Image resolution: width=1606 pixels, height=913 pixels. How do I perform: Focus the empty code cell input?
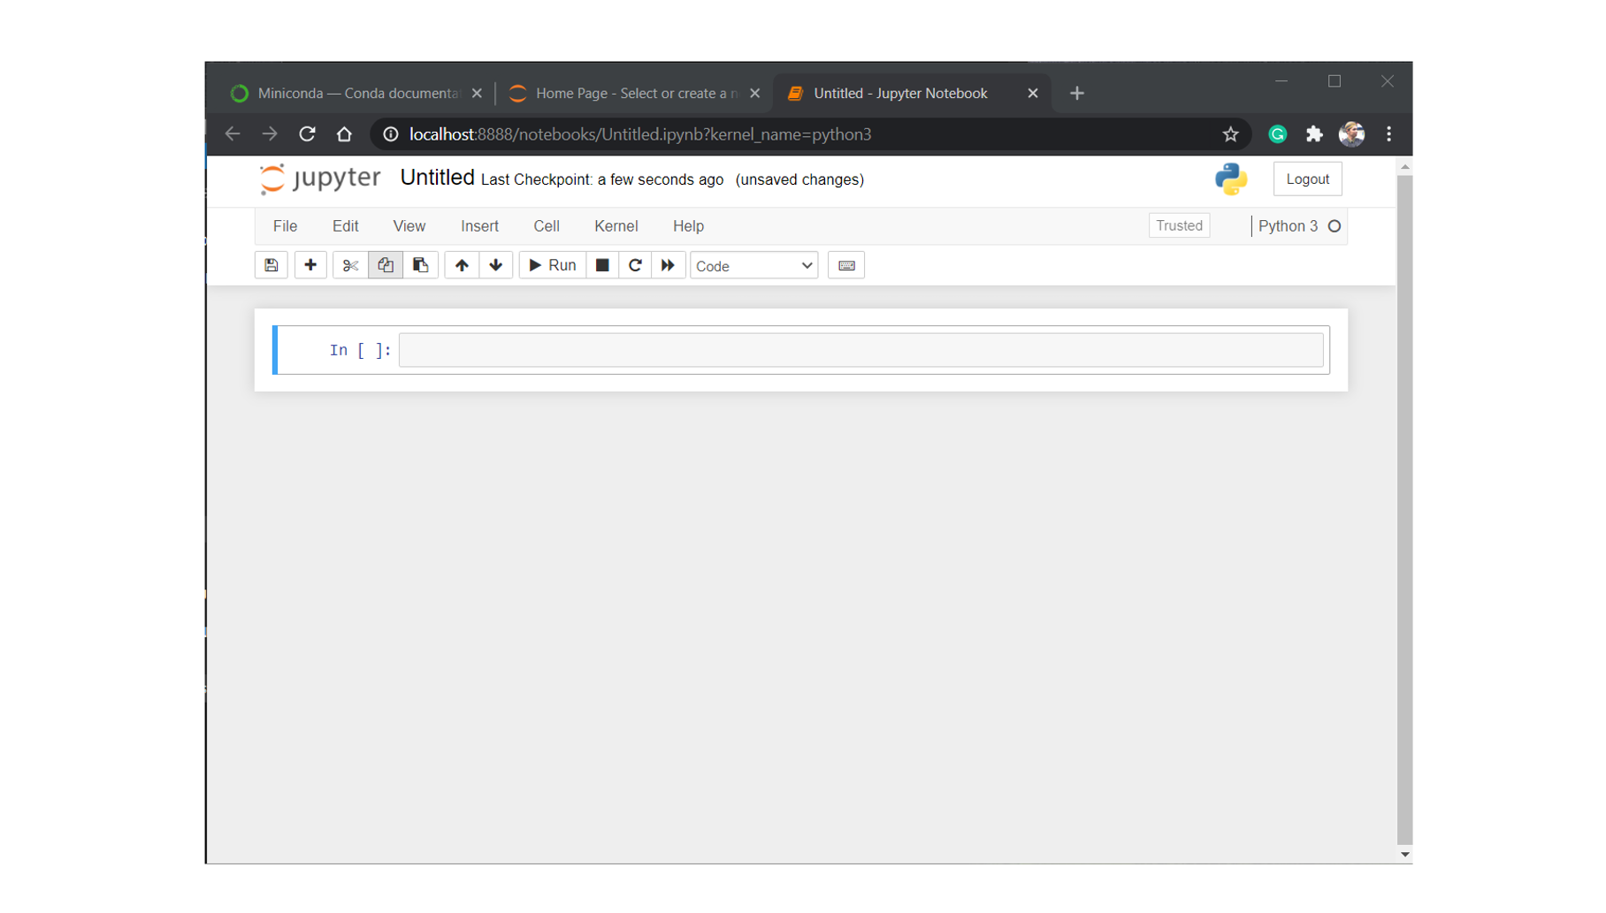[860, 350]
